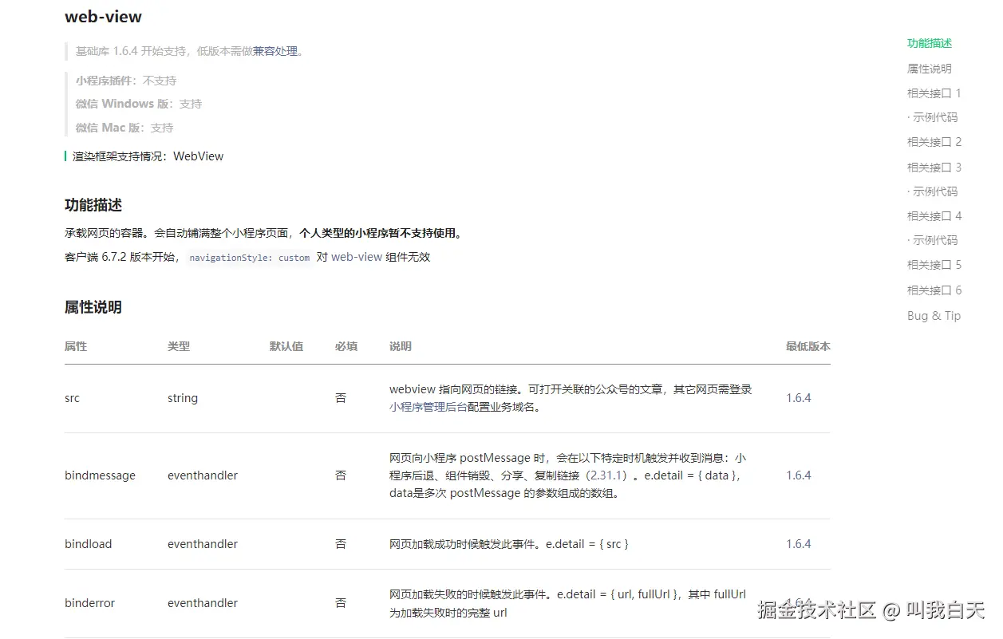Click the navigationStyle: custom code snippet

click(249, 258)
